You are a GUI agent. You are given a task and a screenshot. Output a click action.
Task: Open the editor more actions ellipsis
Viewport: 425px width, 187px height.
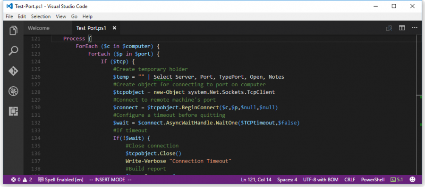(x=415, y=28)
